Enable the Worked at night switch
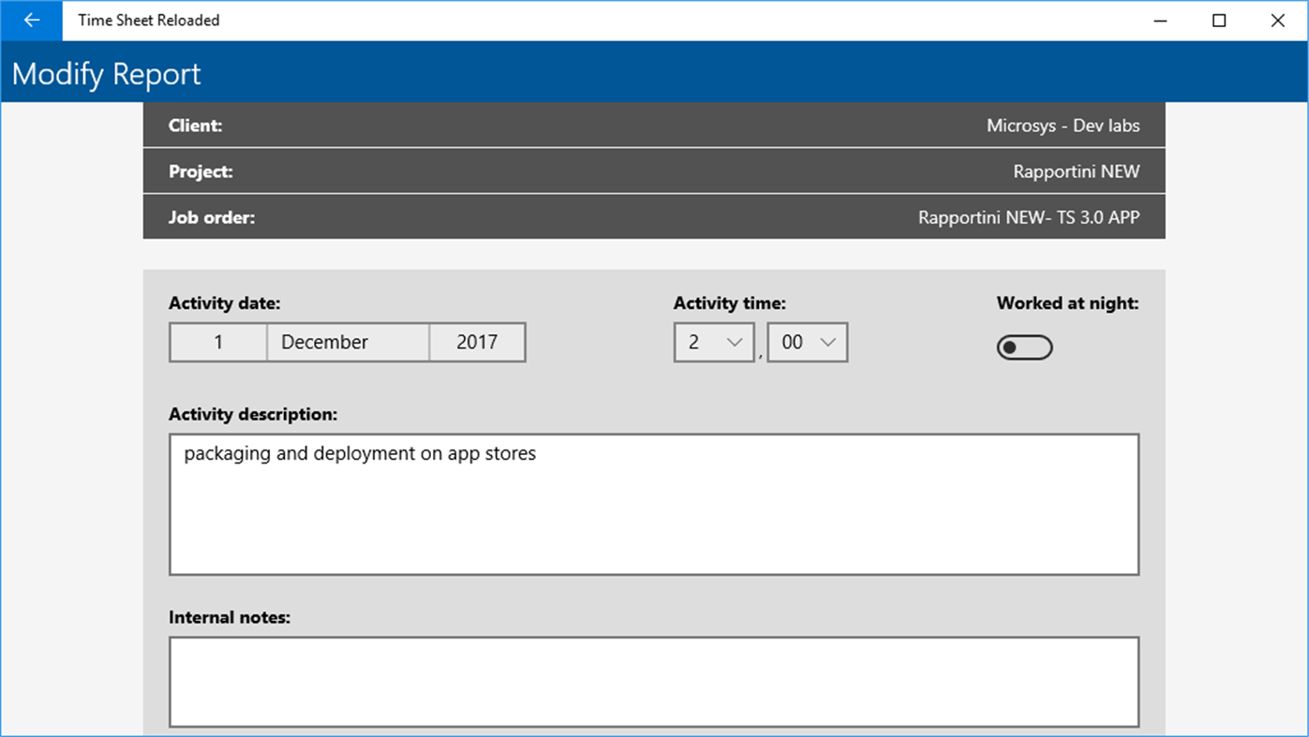Viewport: 1309px width, 737px height. [1024, 346]
